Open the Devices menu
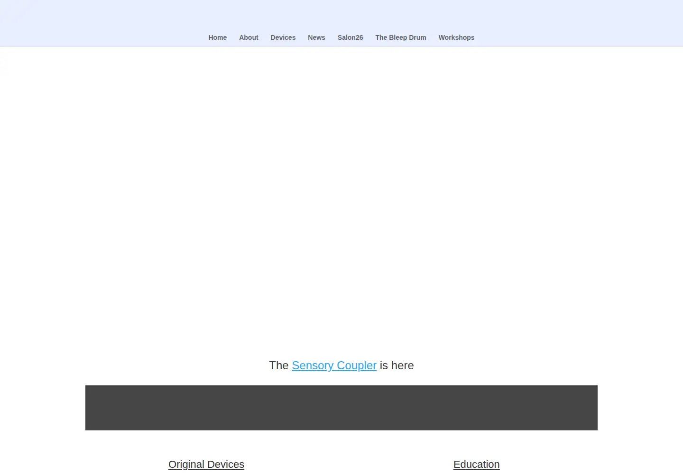 point(283,37)
